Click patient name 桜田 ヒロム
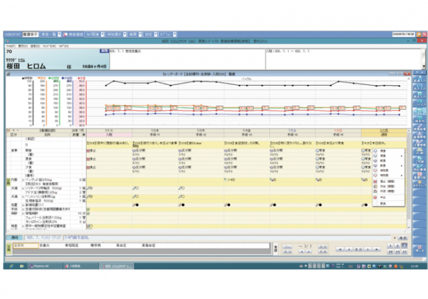Viewport: 428px width, 299px height. point(26,66)
